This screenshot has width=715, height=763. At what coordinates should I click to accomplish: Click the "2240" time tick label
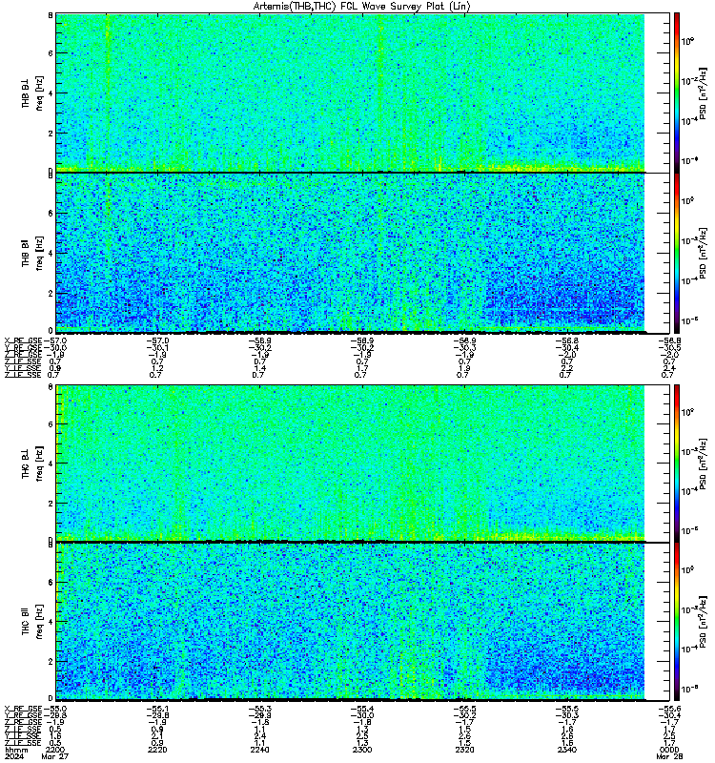[259, 750]
